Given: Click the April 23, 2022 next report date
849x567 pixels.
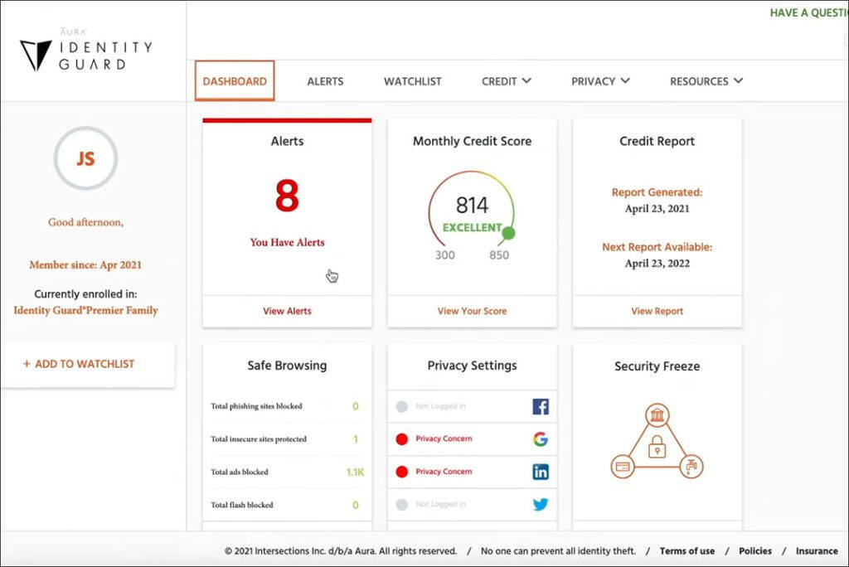Looking at the screenshot, I should tap(657, 264).
